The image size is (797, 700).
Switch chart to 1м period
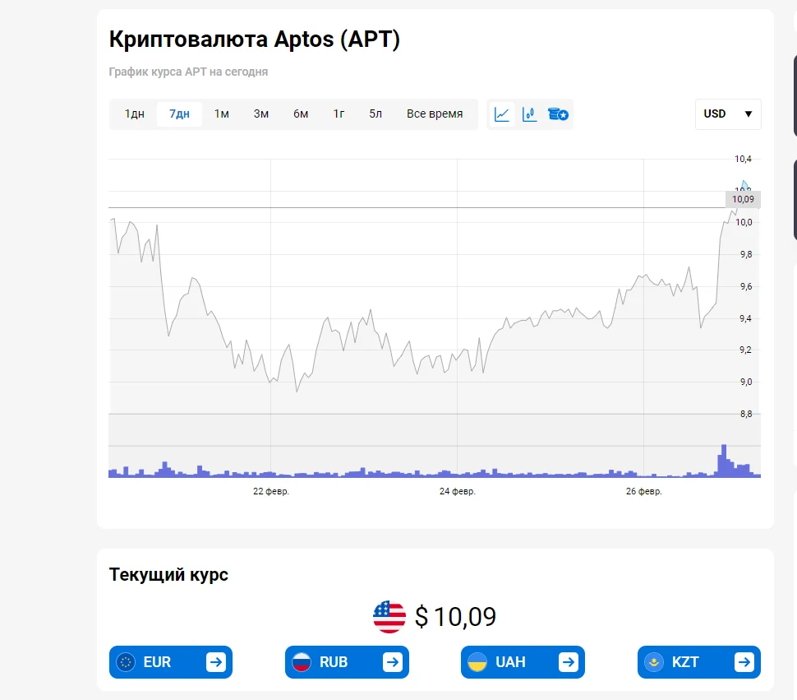222,114
